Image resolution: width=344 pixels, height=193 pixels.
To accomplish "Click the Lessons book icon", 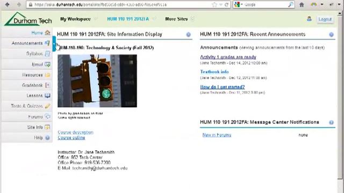I will pos(47,95).
